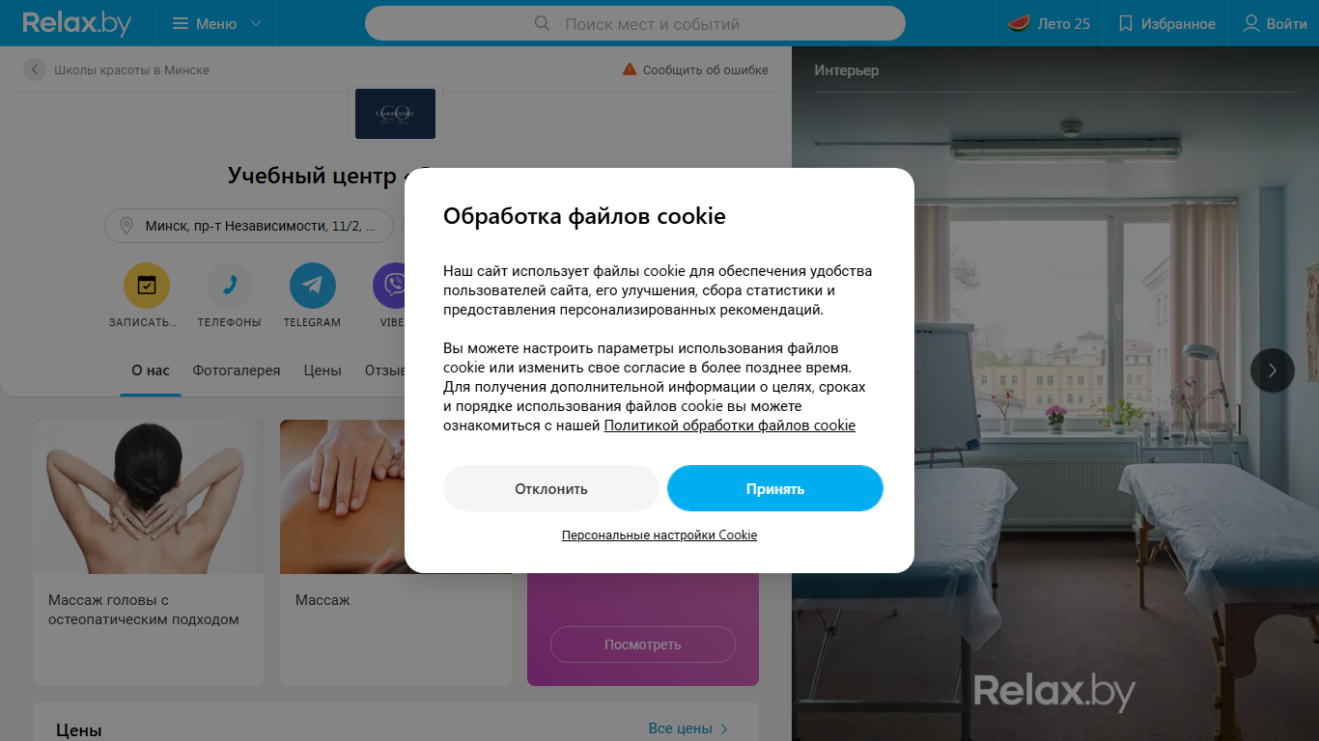Click the Войти user profile icon
The image size is (1319, 741).
(x=1251, y=23)
